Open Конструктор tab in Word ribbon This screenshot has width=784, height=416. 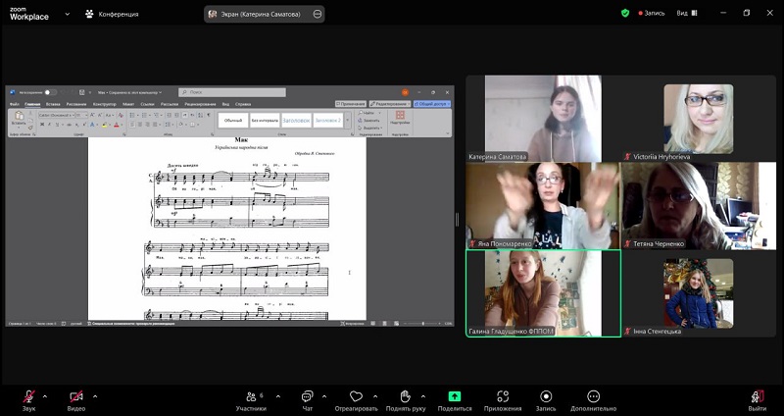(105, 104)
